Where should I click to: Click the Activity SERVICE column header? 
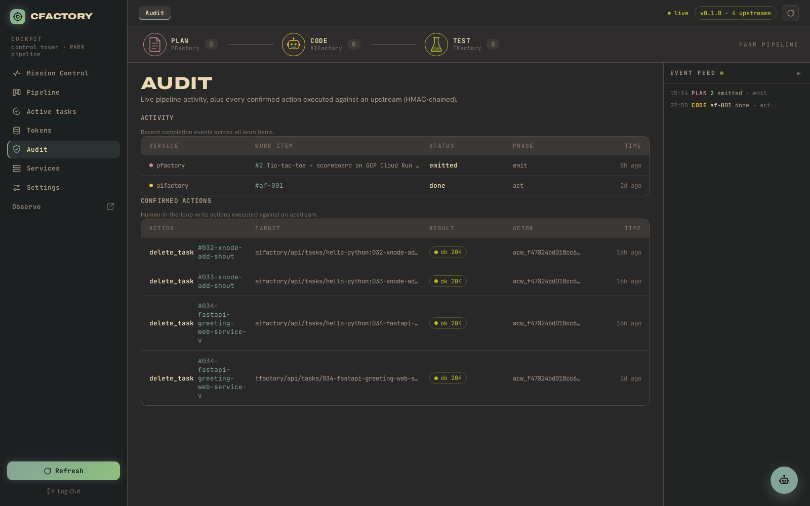[164, 146]
